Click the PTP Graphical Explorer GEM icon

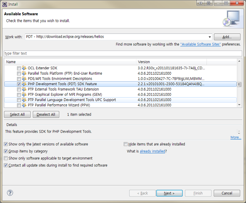[x=24, y=94]
